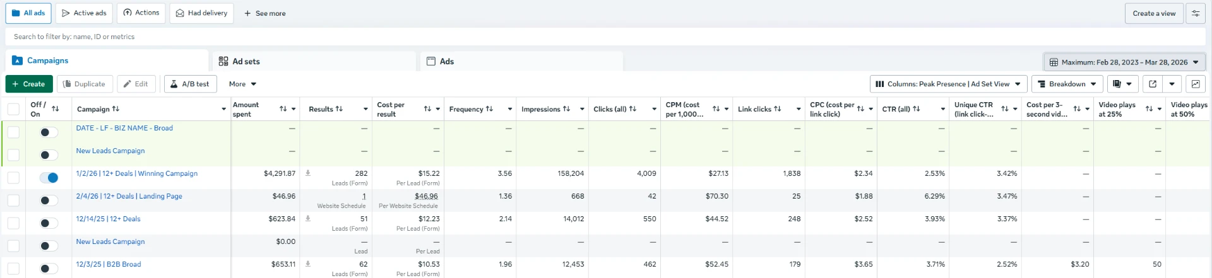Open the Ad sets tab
The image size is (1212, 278).
tap(314, 61)
